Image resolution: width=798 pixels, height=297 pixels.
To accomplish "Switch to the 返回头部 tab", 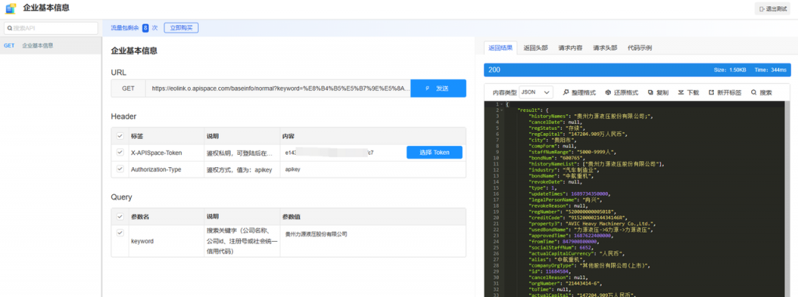I will pyautogui.click(x=535, y=47).
